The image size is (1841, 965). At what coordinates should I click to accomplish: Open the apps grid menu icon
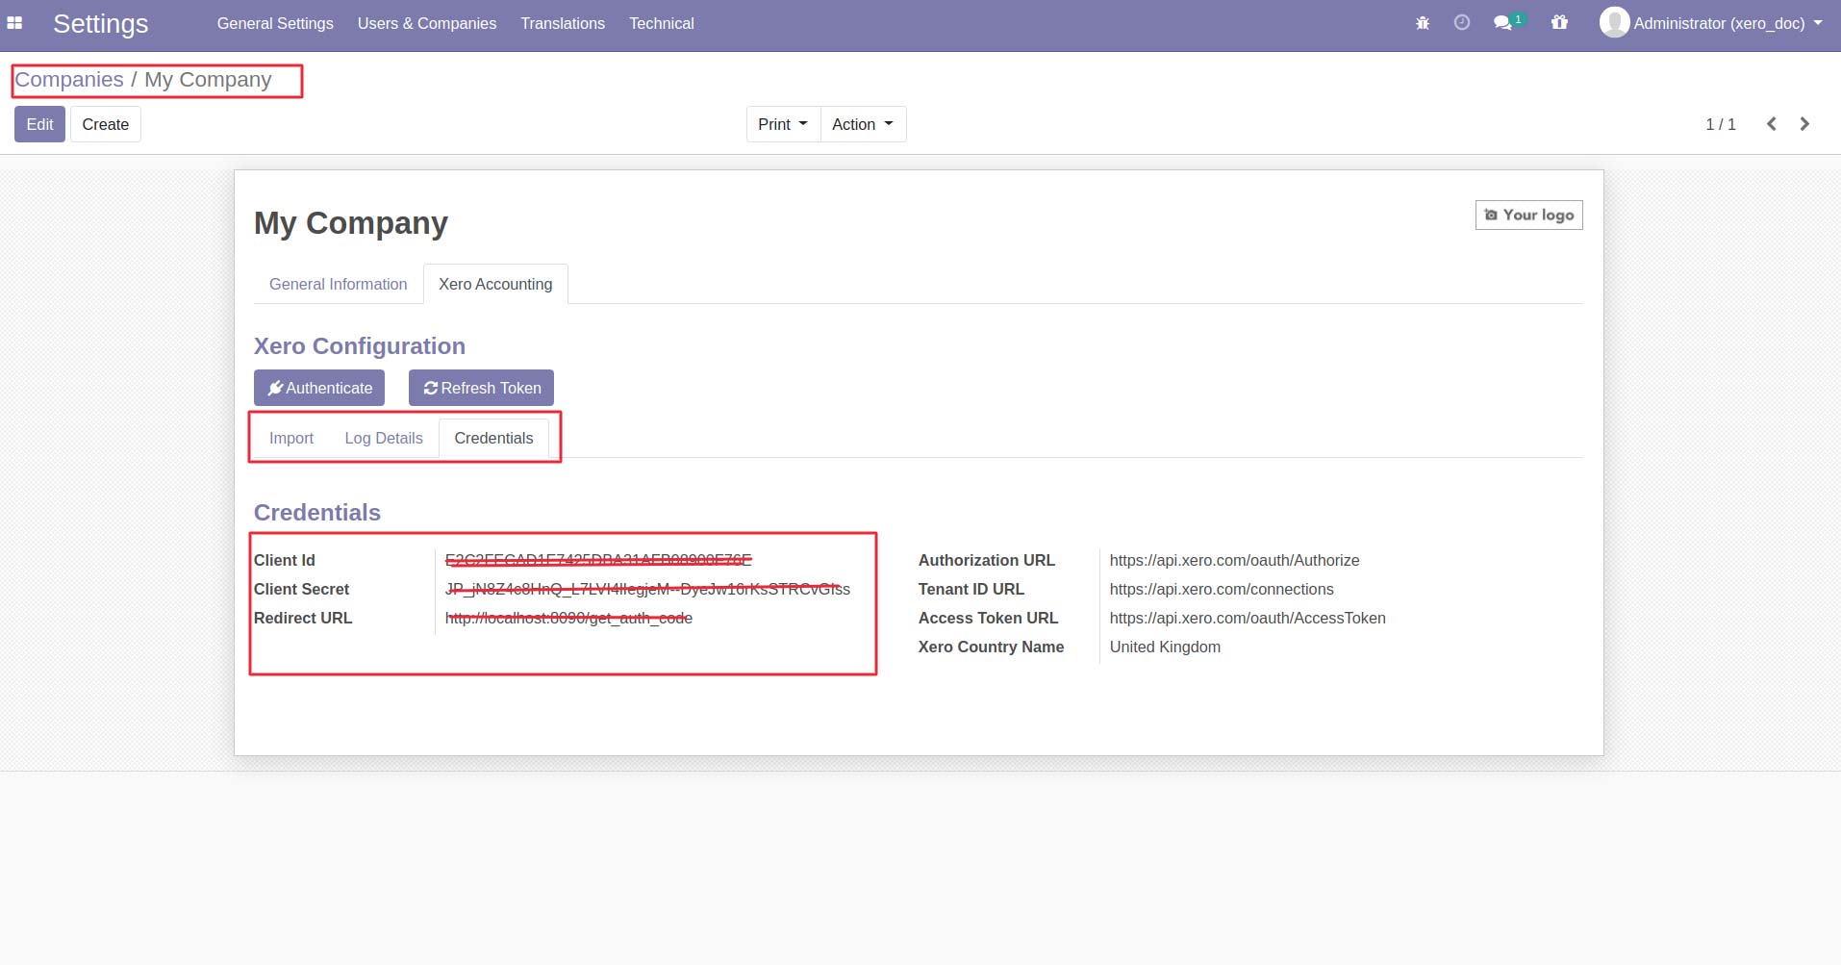point(14,23)
